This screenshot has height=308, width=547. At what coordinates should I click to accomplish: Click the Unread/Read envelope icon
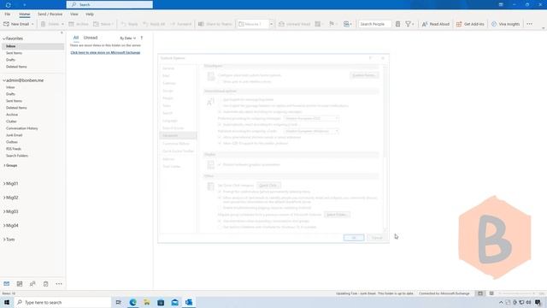pyautogui.click(x=281, y=24)
